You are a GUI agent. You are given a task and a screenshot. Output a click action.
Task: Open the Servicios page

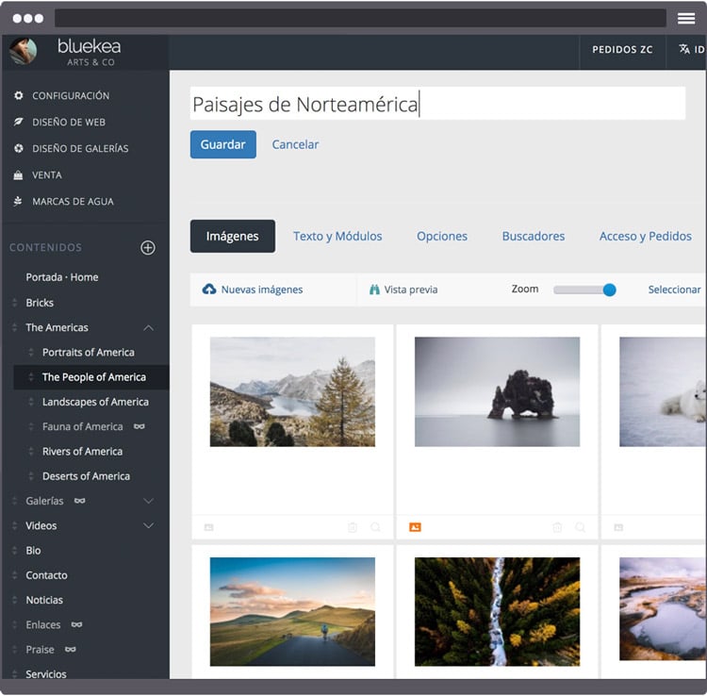46,674
